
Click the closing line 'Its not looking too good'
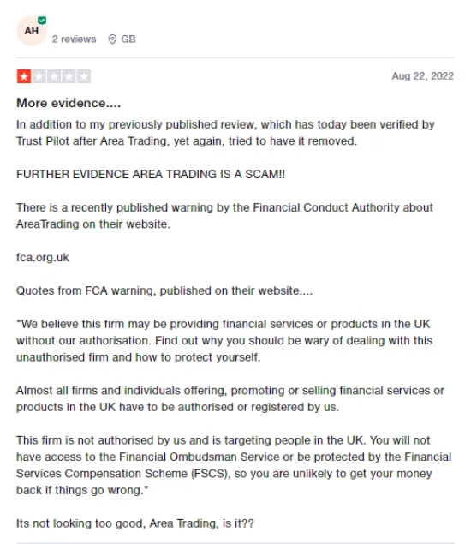135,523
